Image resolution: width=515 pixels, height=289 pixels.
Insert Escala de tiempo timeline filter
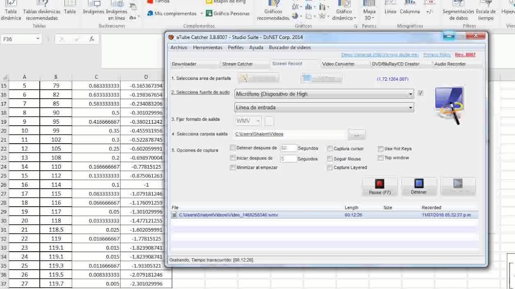(x=486, y=10)
